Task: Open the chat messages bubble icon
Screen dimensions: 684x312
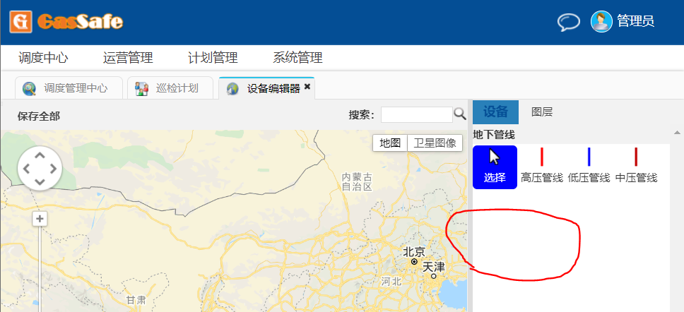Action: tap(568, 22)
